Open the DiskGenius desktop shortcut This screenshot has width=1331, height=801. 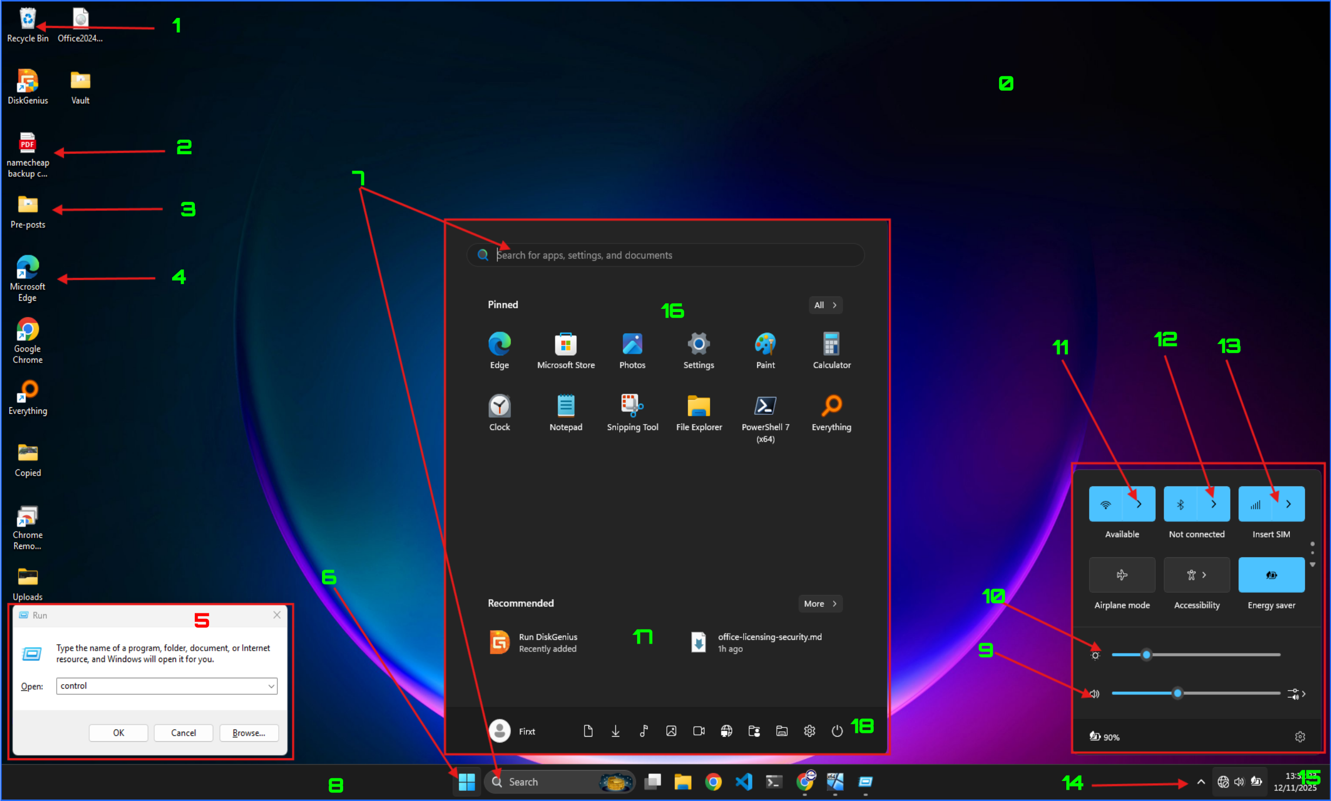[28, 87]
